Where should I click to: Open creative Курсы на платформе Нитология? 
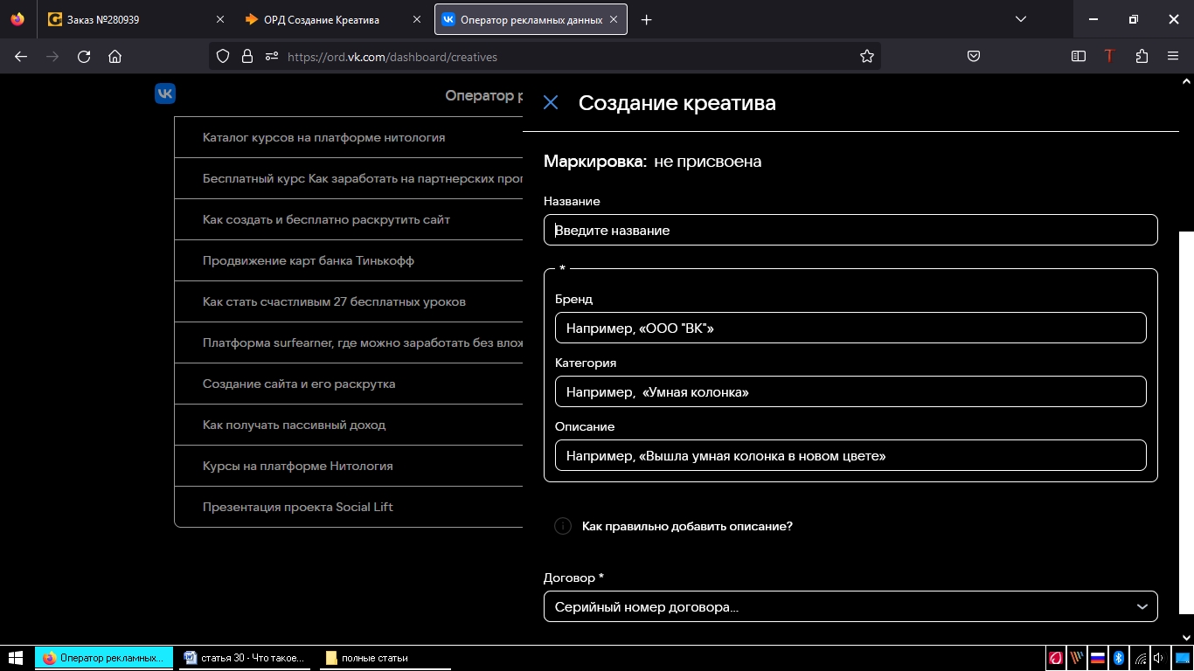[x=349, y=466]
